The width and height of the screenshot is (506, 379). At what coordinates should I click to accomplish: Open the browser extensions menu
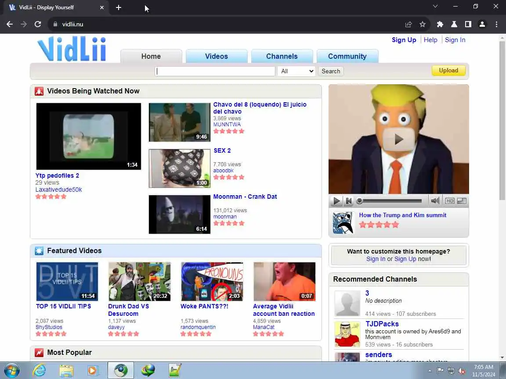click(440, 24)
